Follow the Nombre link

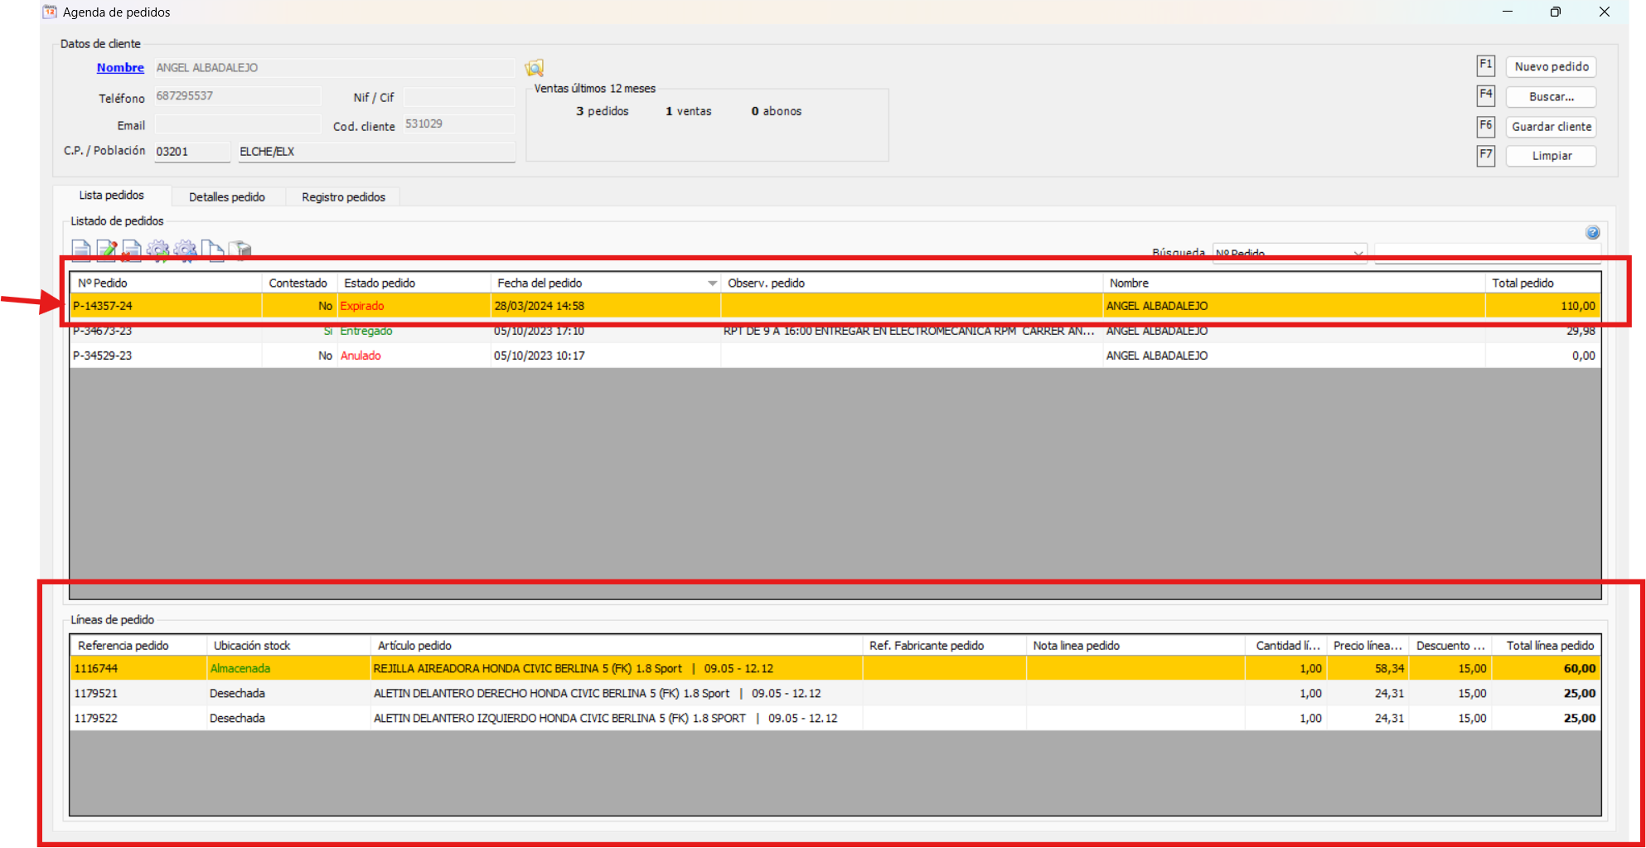tap(120, 68)
